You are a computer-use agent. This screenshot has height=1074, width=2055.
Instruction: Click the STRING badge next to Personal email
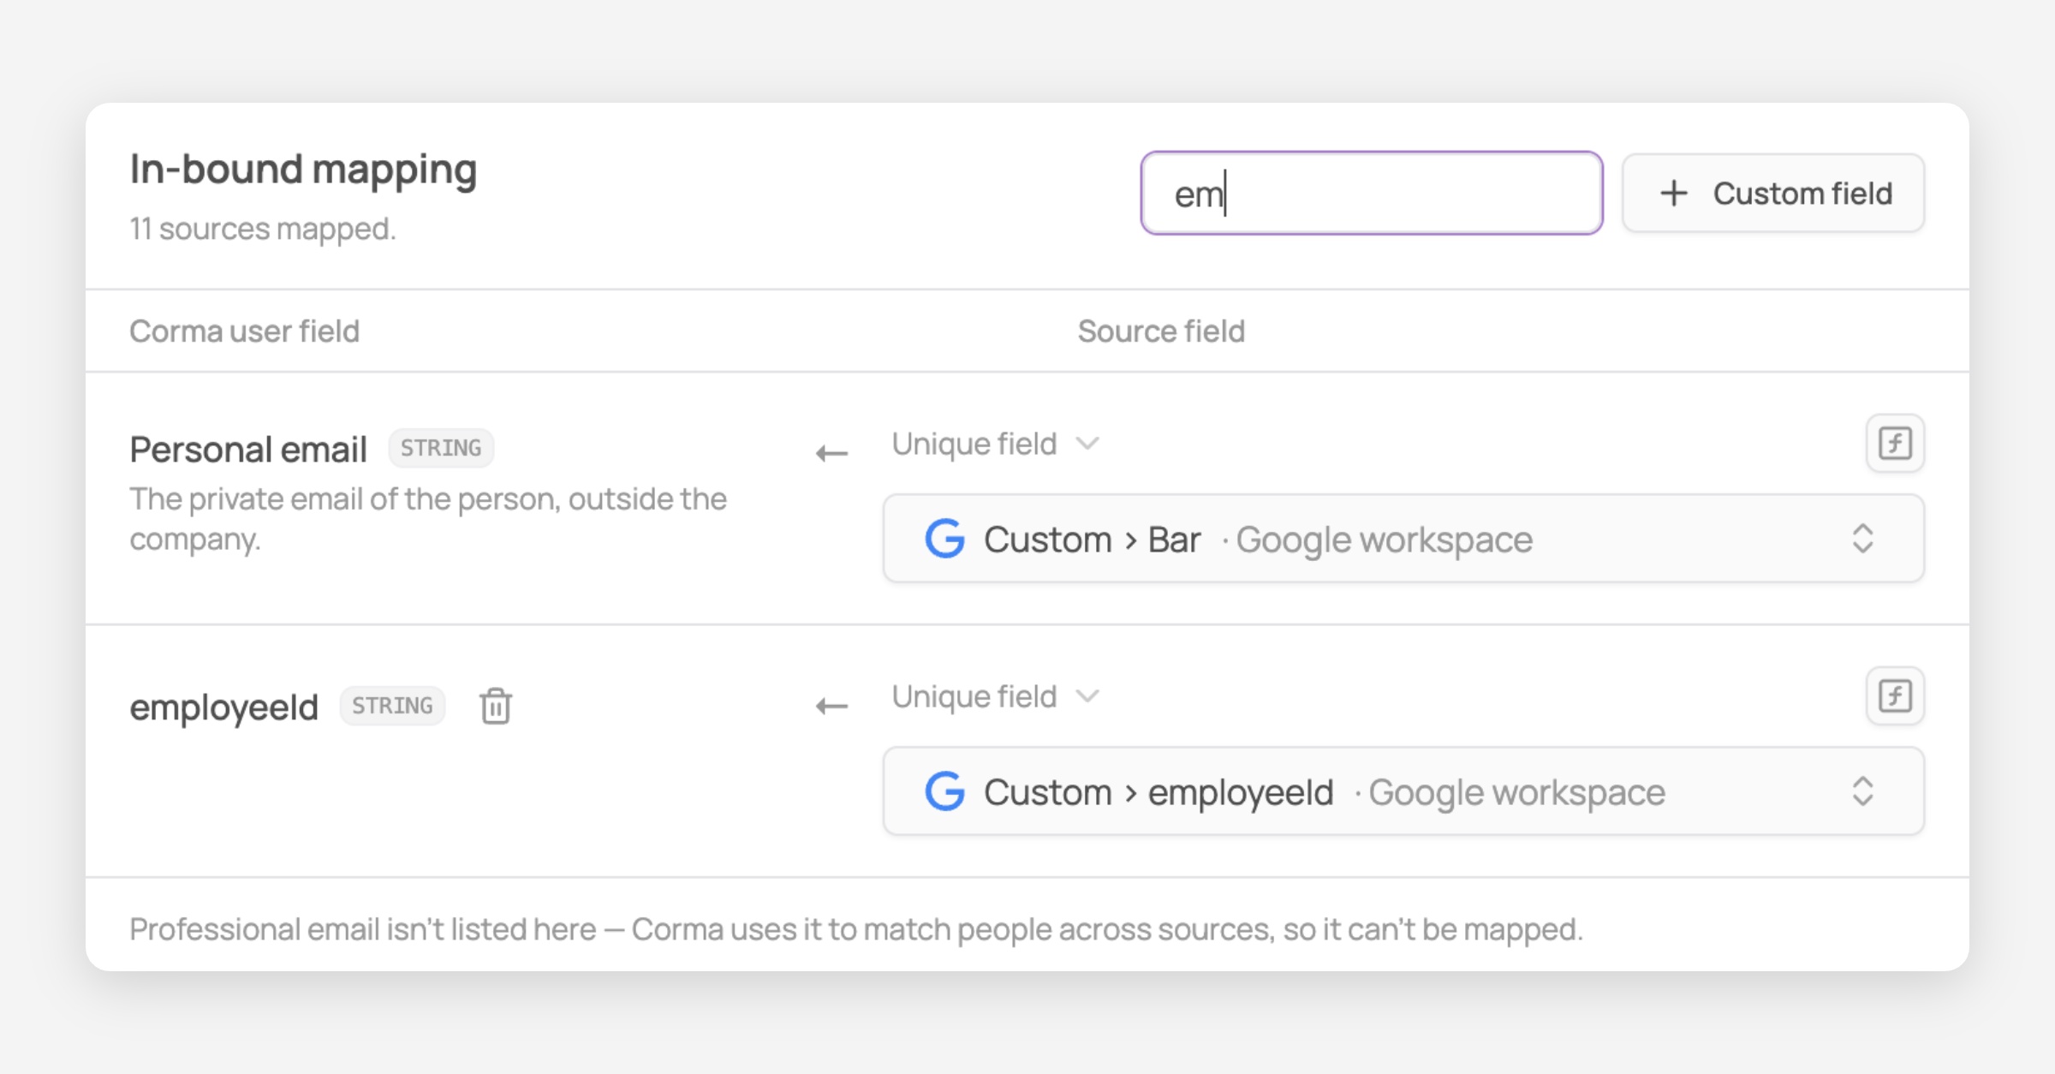441,448
